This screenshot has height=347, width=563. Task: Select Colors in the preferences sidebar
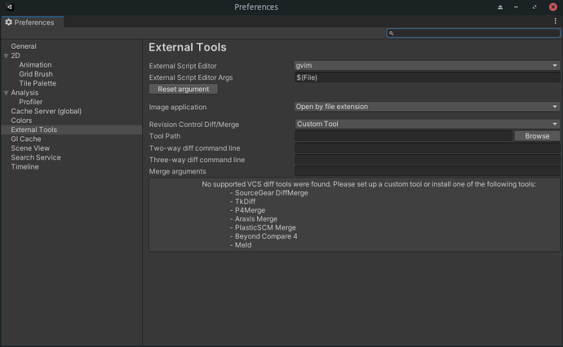(22, 121)
